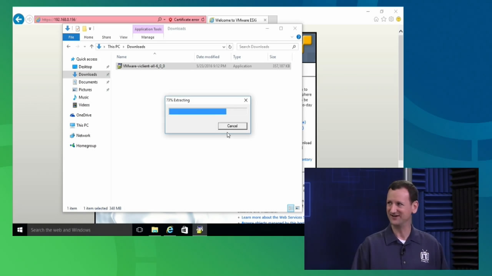Image resolution: width=492 pixels, height=276 pixels.
Task: Open Quick access in navigation pane
Action: point(86,59)
